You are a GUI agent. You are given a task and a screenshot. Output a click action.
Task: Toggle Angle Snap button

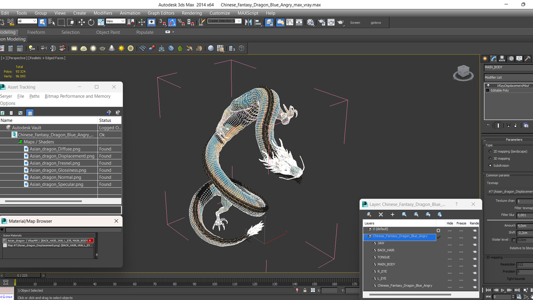coord(172,22)
